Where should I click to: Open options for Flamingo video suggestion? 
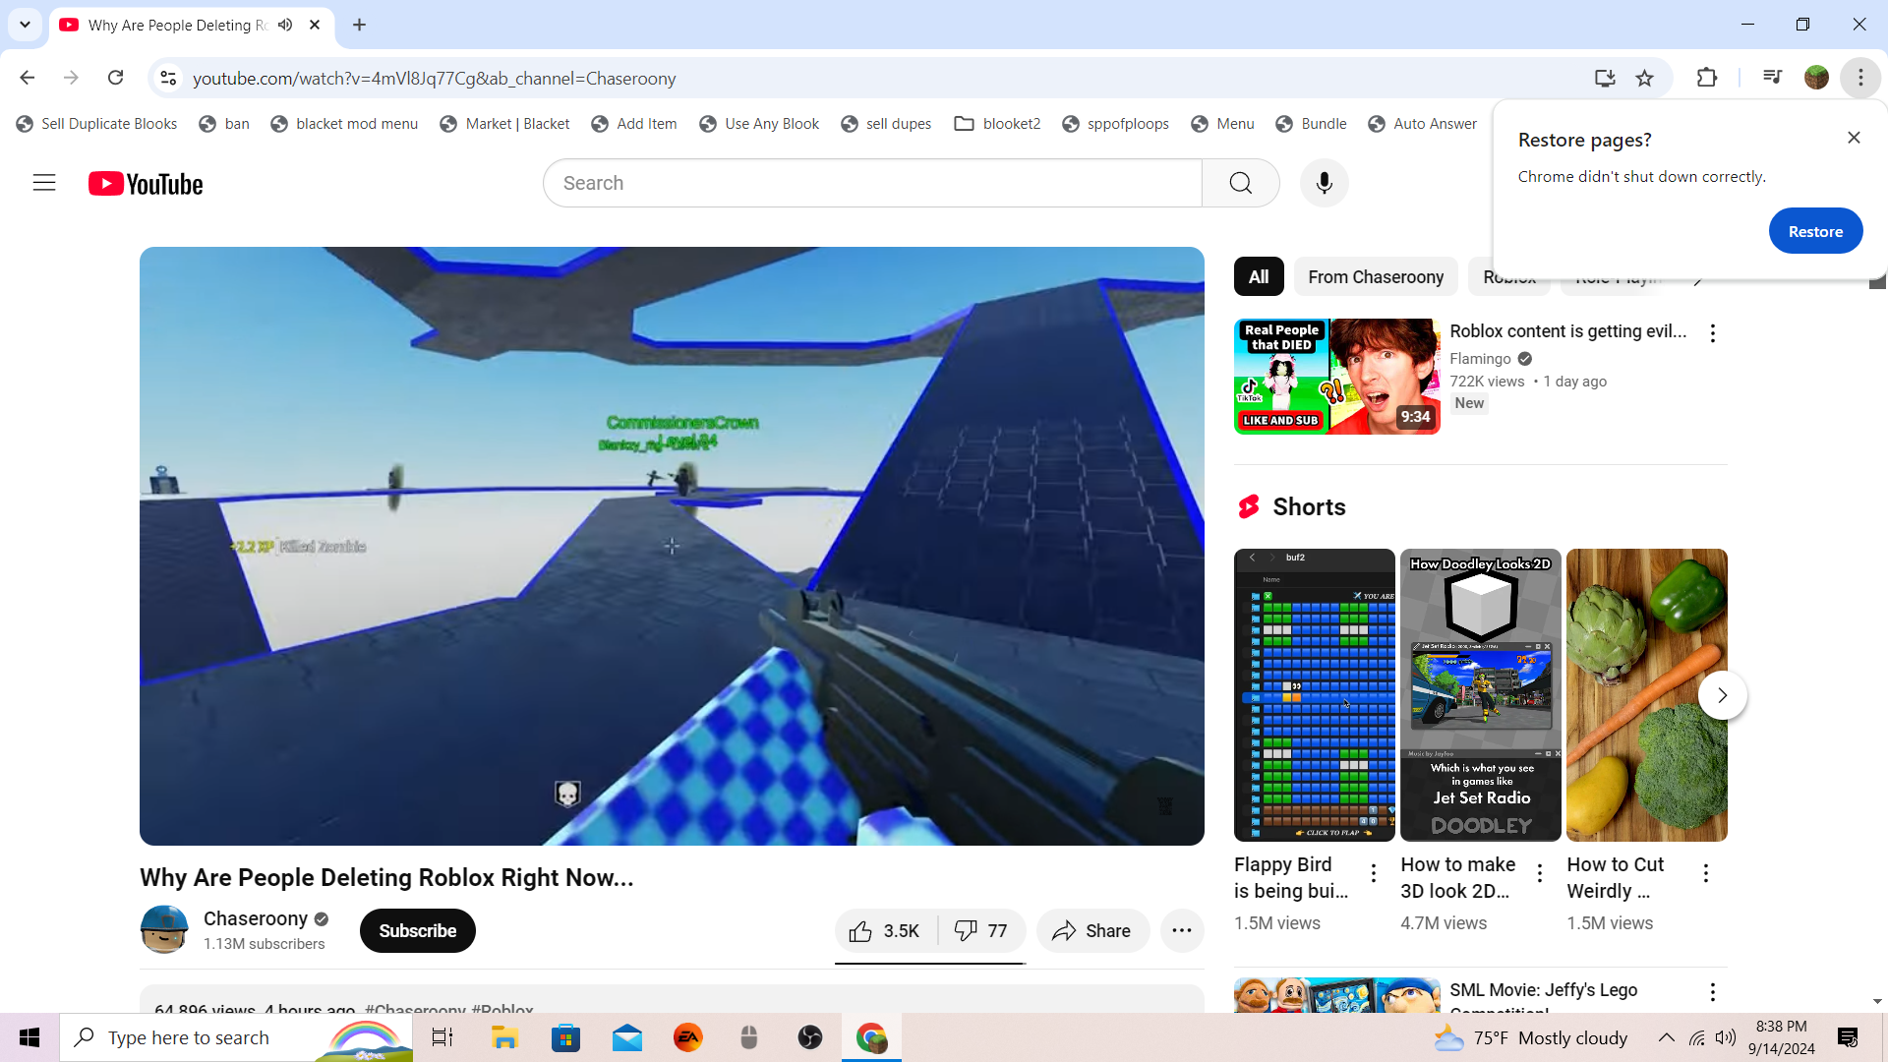[x=1712, y=333]
